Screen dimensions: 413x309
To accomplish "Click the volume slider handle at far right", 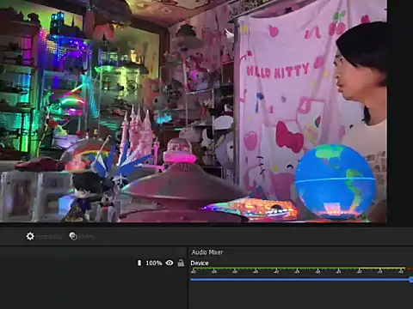I will tap(411, 280).
